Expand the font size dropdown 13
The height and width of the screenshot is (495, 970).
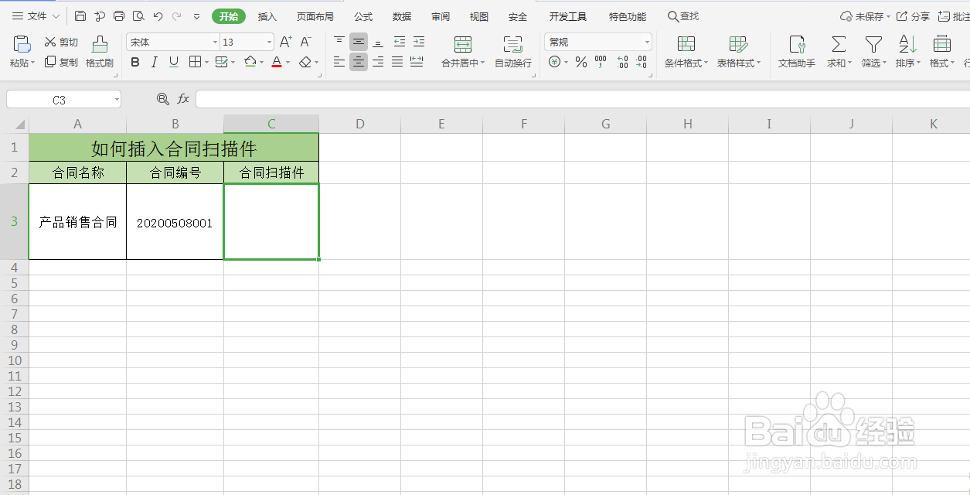coord(269,43)
